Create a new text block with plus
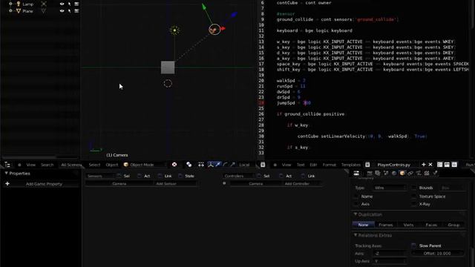The image size is (475, 267). tap(423, 165)
